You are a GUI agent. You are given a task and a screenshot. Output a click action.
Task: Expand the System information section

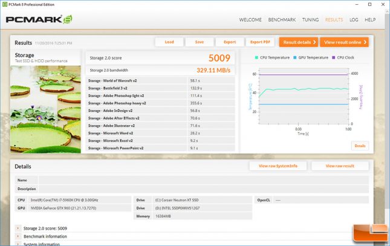click(18, 244)
